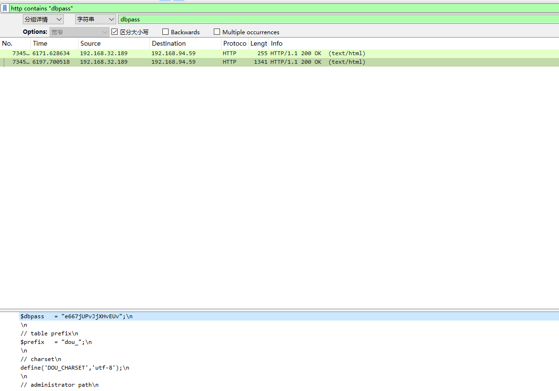This screenshot has height=391, width=559.
Task: Click the Protocol column header
Action: [234, 43]
